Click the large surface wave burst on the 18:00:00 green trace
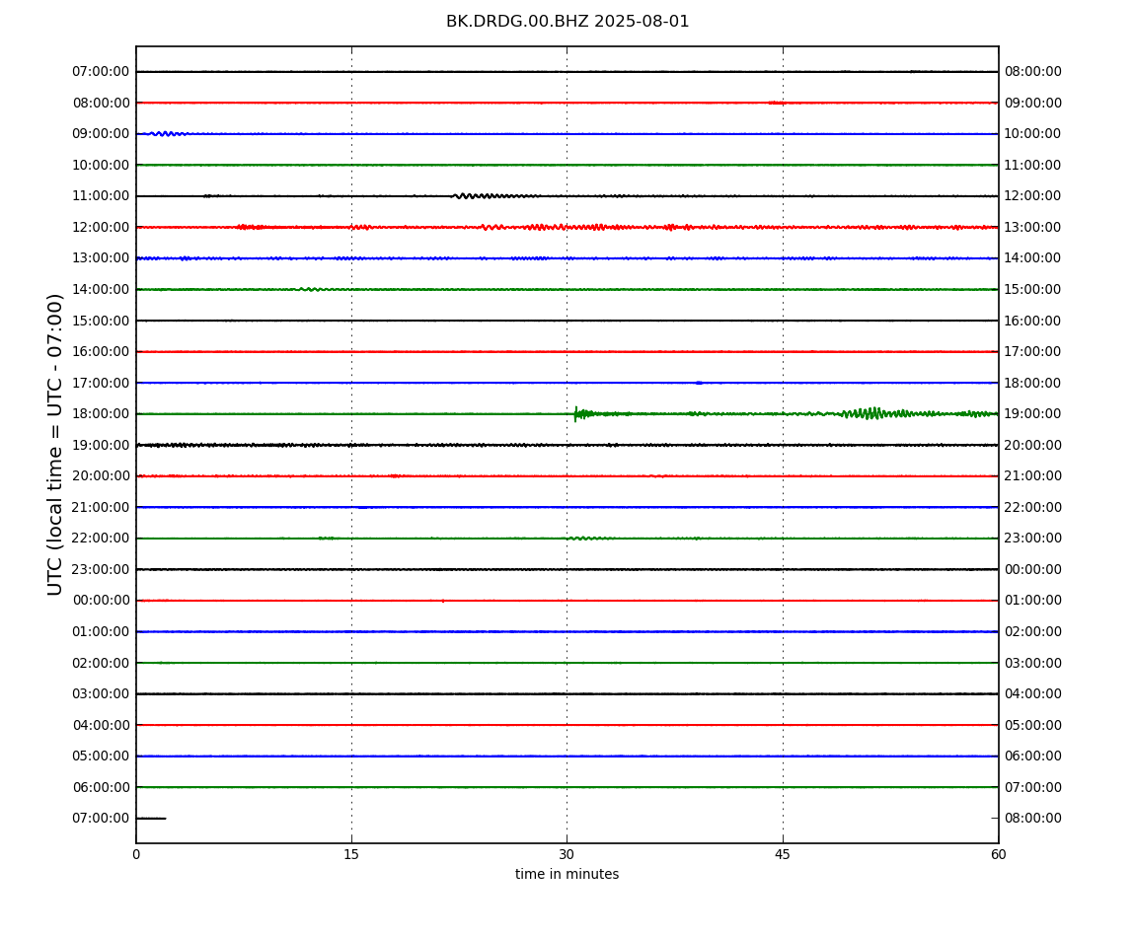This screenshot has height=937, width=1135. pos(873,414)
